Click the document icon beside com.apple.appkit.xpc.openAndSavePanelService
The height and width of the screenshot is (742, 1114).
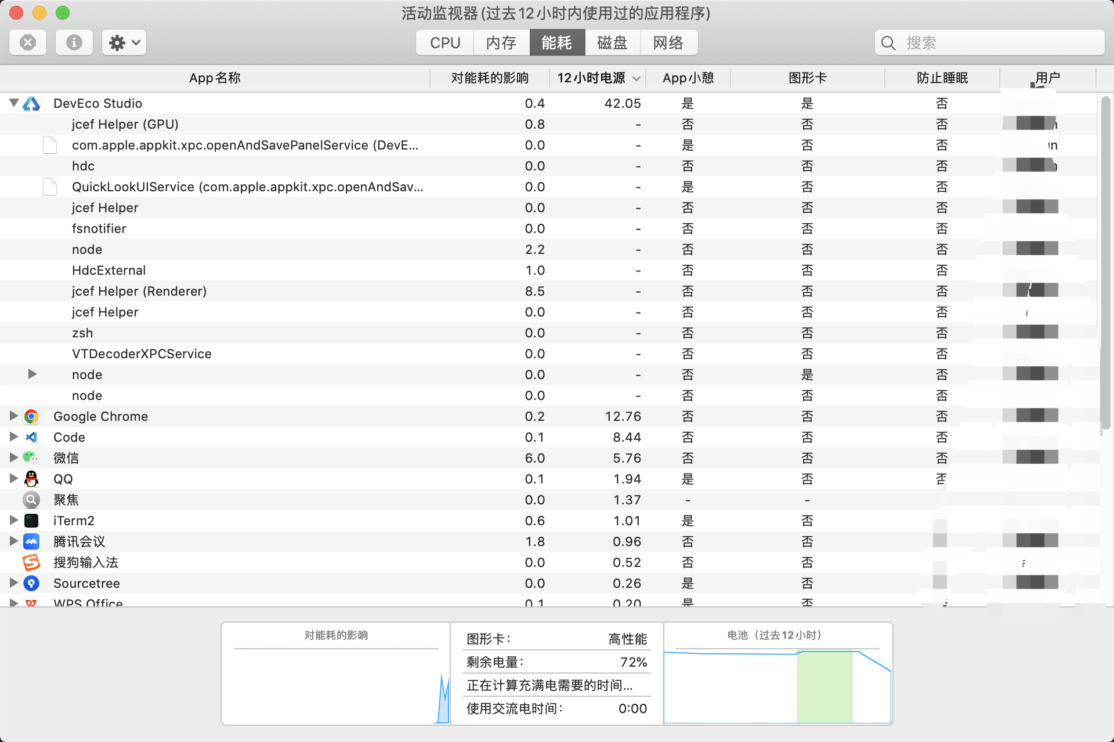[50, 146]
